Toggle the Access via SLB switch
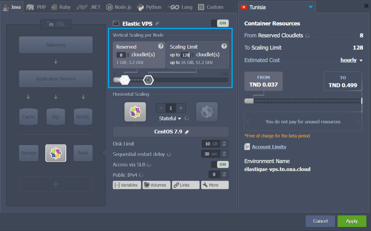371x231 pixels. point(220,164)
